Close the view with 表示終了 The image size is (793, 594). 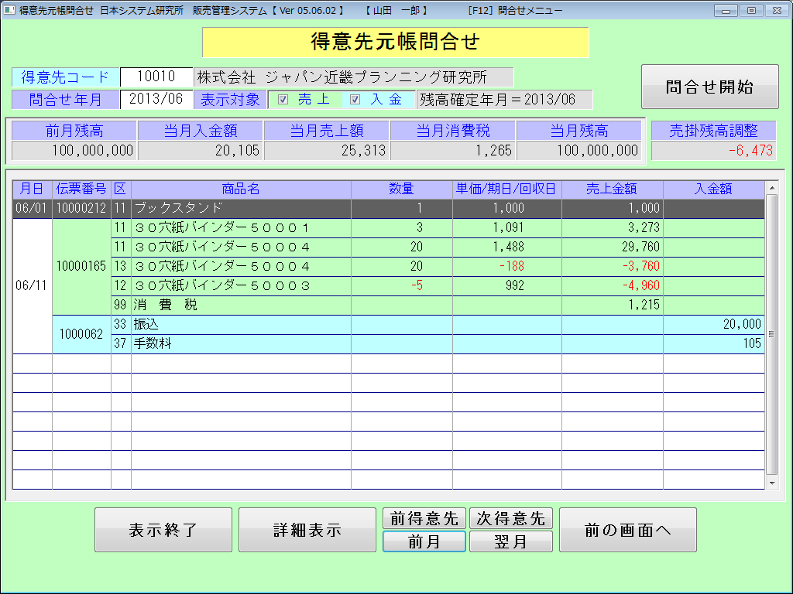click(163, 530)
